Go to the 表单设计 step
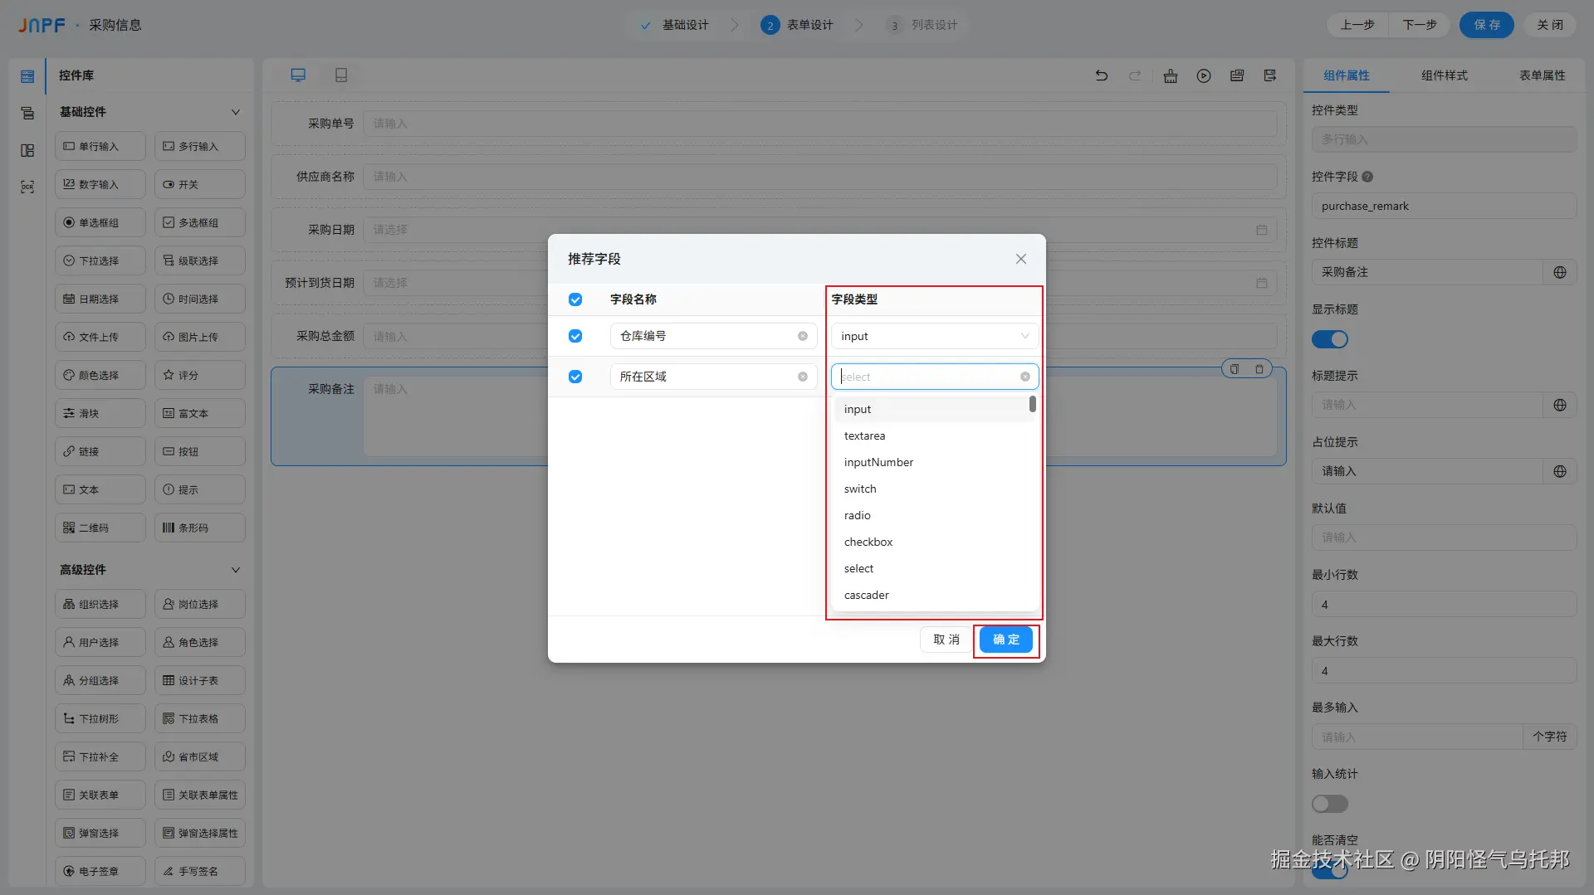This screenshot has height=895, width=1594. (x=797, y=25)
